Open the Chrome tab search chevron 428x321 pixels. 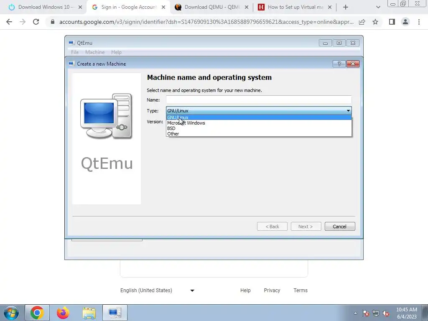[378, 8]
